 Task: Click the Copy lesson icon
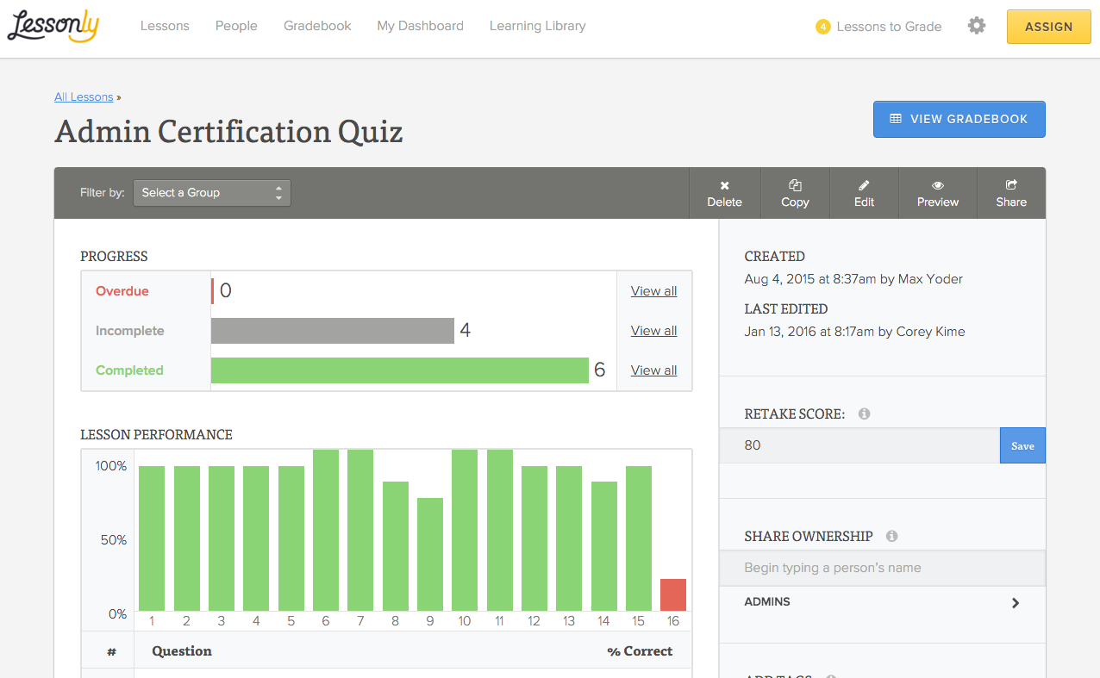(795, 185)
